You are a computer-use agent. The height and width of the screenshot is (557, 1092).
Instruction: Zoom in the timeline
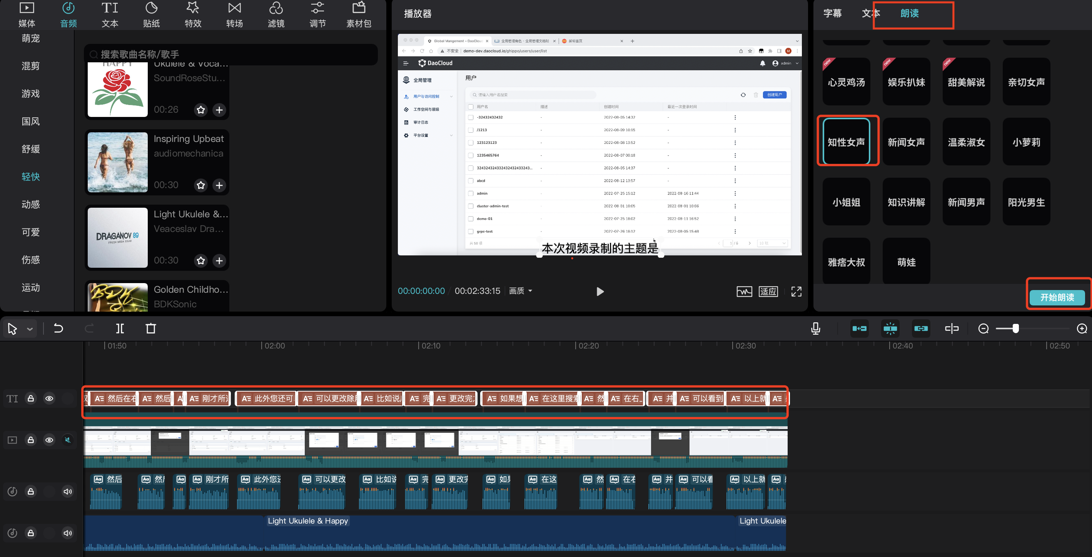point(1082,329)
